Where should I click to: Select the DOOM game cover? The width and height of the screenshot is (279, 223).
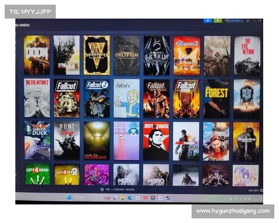pyautogui.click(x=37, y=55)
